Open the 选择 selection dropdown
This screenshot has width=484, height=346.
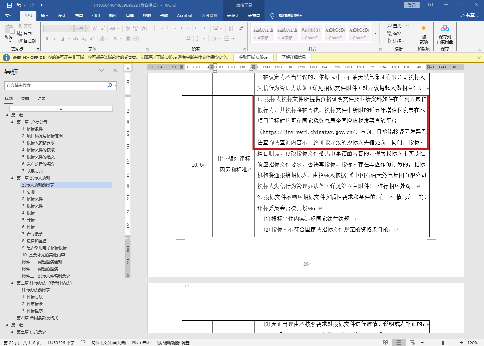(397, 41)
